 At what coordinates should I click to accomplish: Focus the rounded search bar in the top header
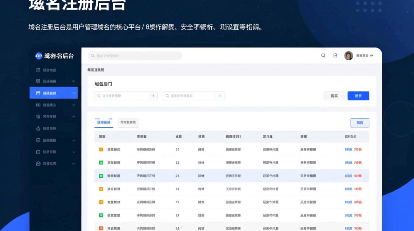click(135, 56)
